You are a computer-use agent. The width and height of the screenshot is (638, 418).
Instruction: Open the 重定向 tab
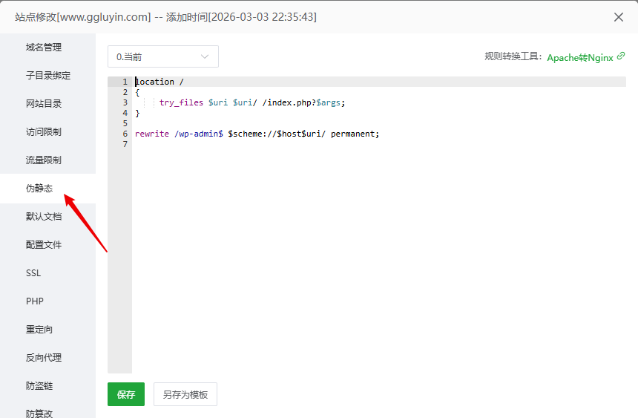[39, 330]
